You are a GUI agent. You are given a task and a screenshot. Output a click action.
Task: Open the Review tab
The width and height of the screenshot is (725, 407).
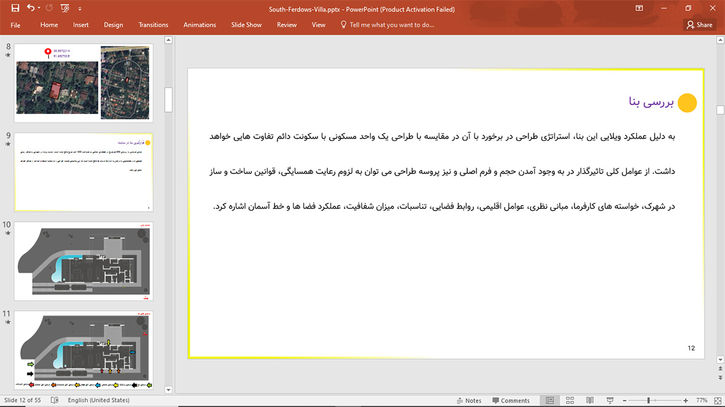tap(287, 25)
